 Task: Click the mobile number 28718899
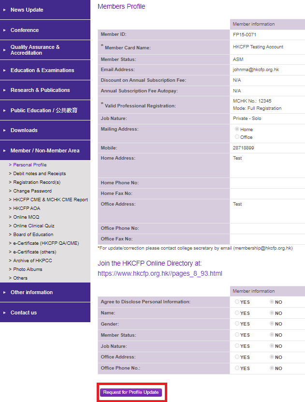point(243,148)
